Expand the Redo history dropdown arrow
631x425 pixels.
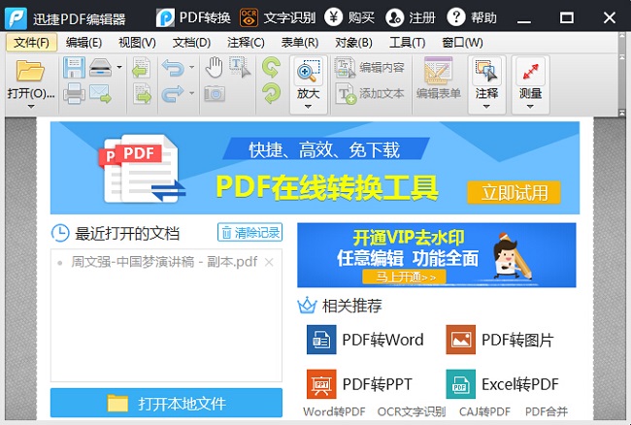pyautogui.click(x=191, y=93)
